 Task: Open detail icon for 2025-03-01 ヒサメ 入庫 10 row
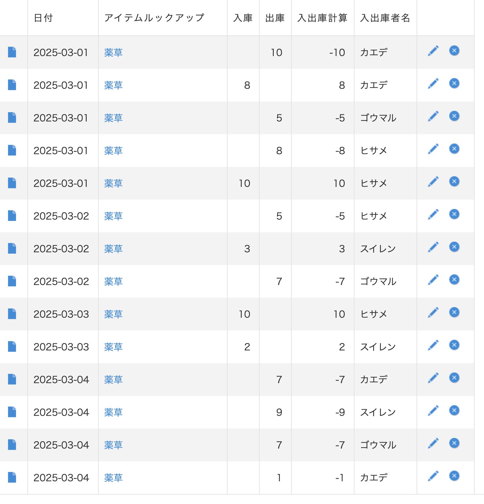coord(12,183)
